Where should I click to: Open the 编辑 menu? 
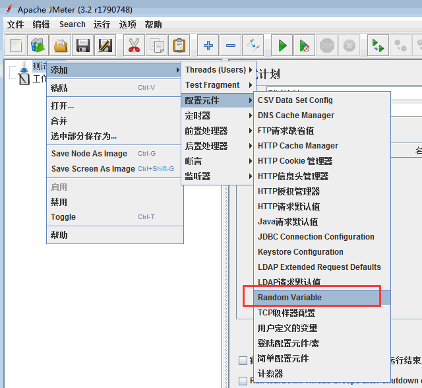[41, 24]
